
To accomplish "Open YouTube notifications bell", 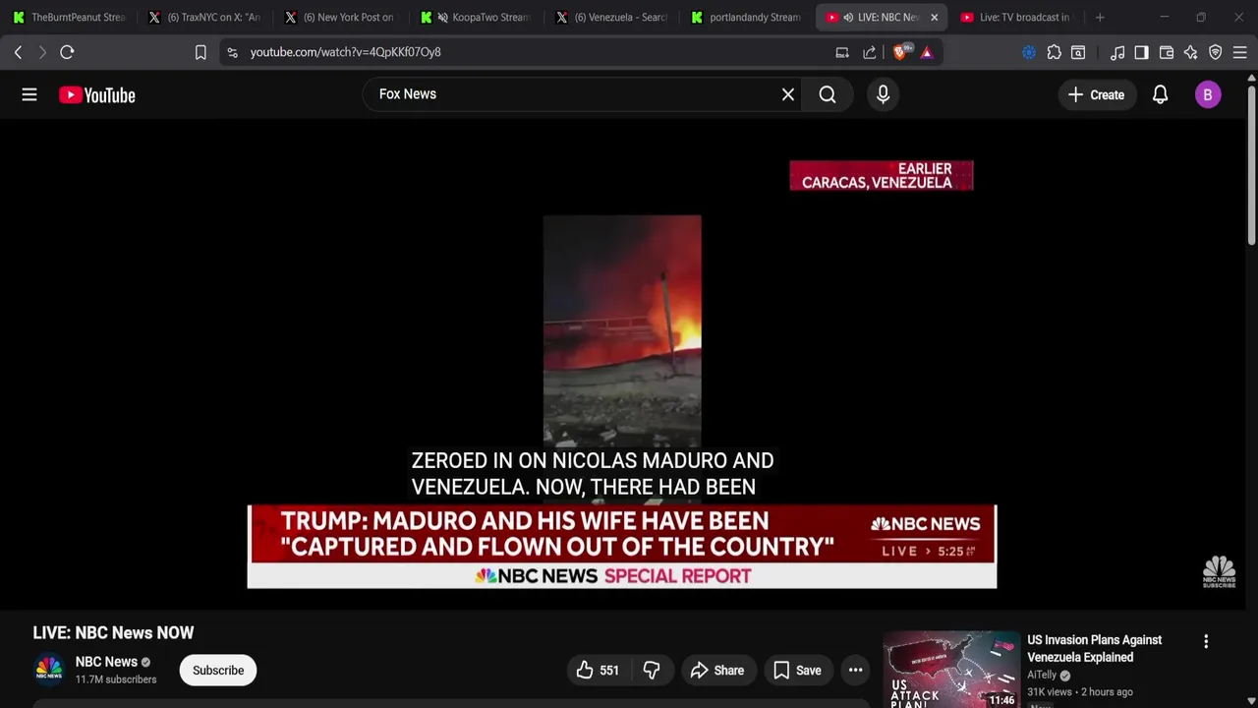I will (1161, 94).
